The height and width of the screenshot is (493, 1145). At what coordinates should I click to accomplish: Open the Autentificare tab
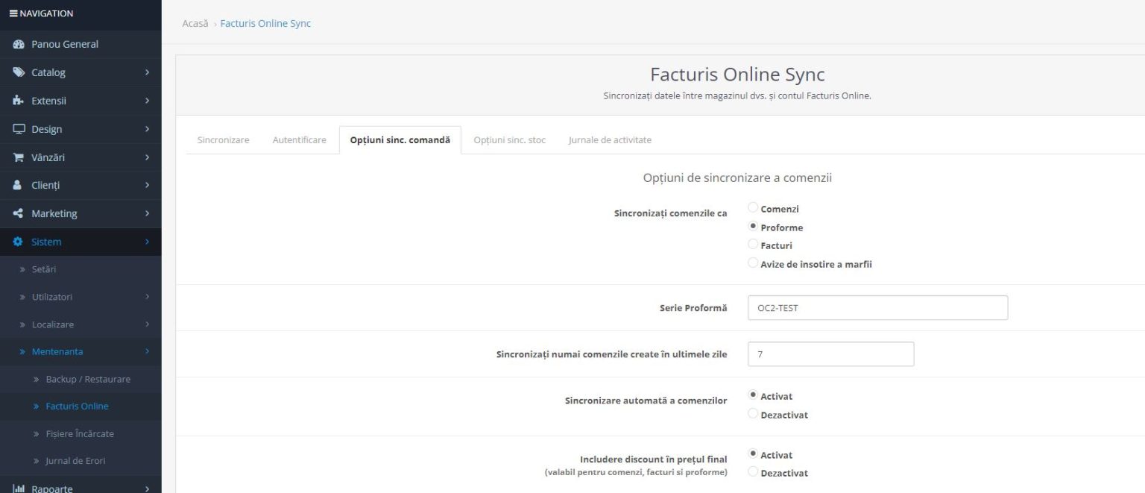tap(299, 140)
